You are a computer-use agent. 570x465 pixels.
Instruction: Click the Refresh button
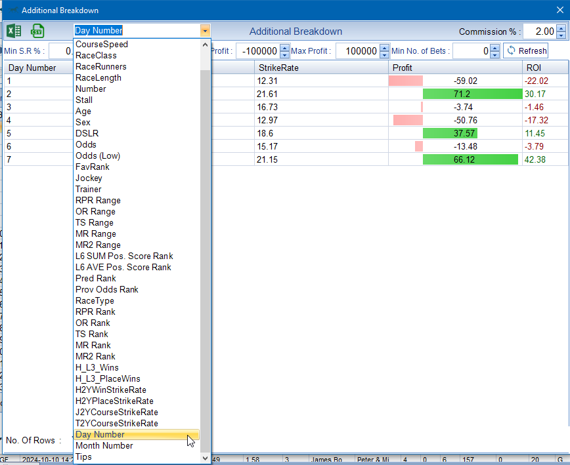pos(525,51)
